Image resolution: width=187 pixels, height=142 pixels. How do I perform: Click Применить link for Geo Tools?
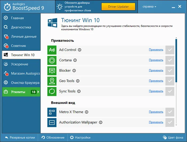(156, 81)
